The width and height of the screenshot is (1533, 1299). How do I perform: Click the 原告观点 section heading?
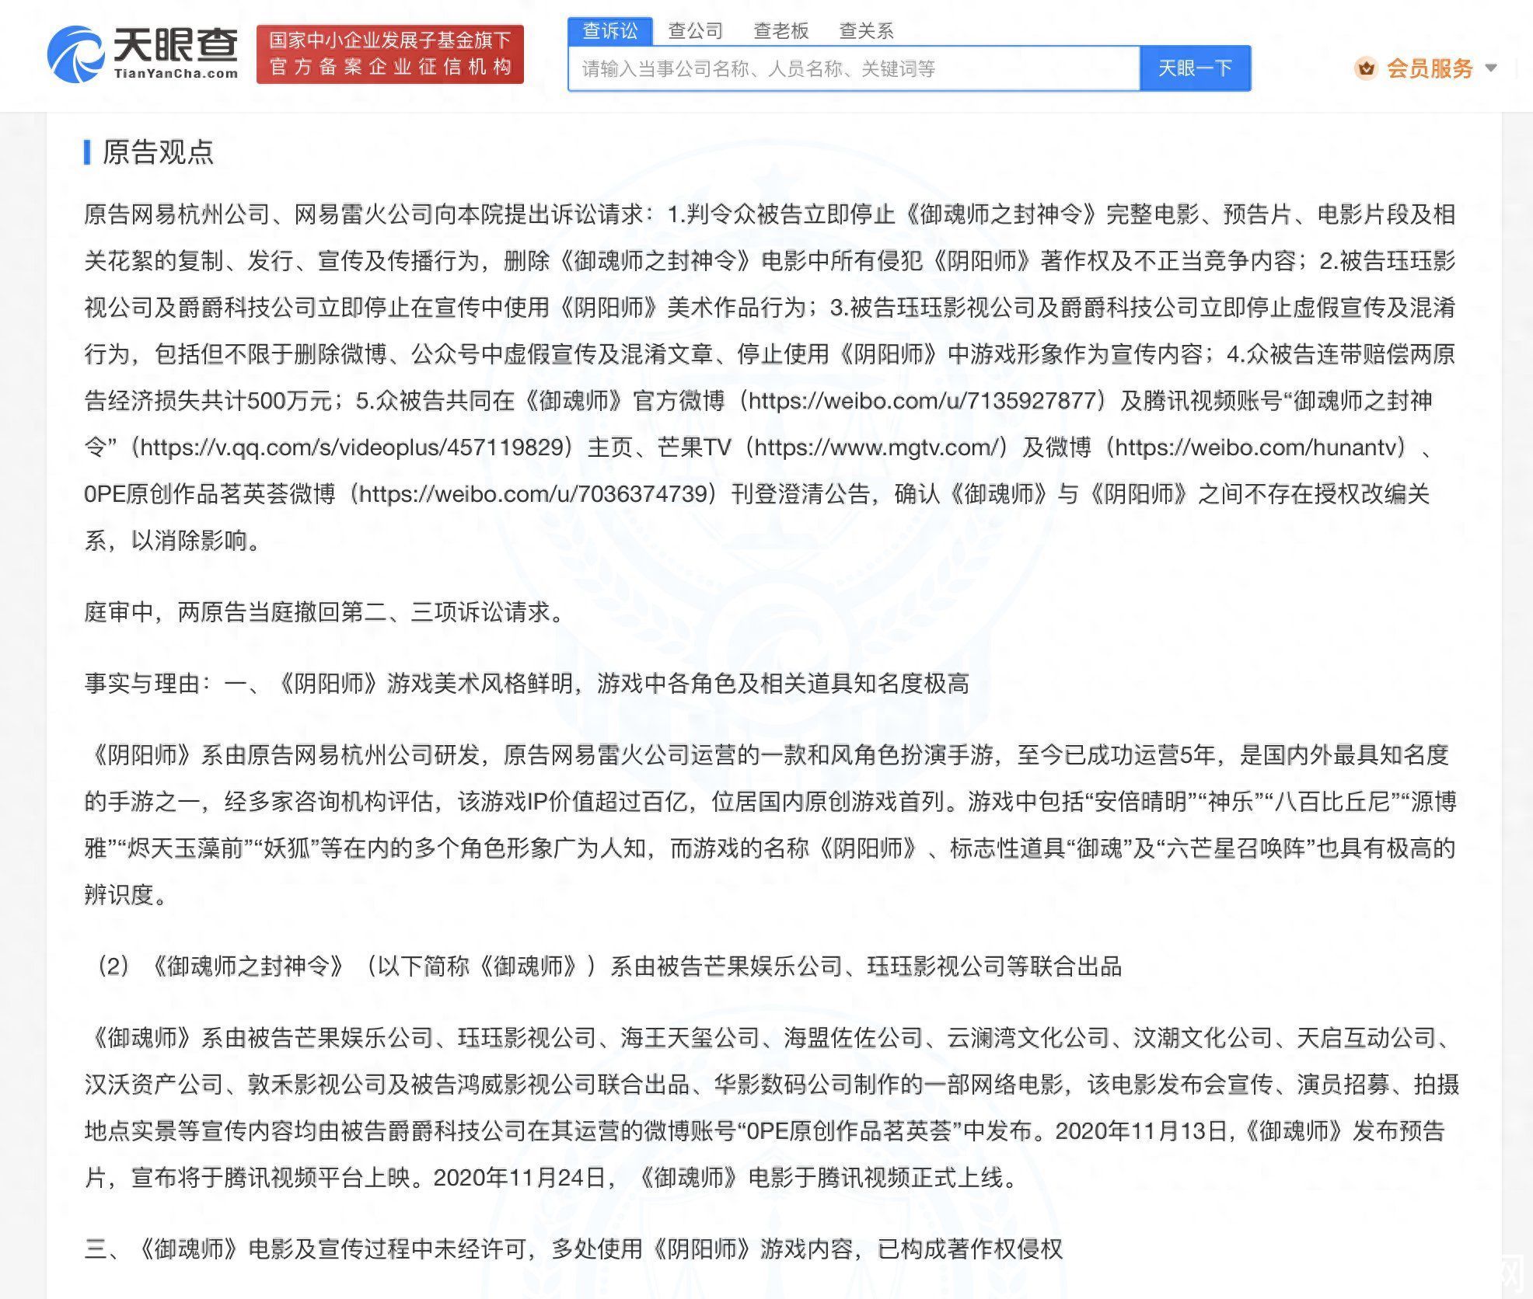click(158, 152)
